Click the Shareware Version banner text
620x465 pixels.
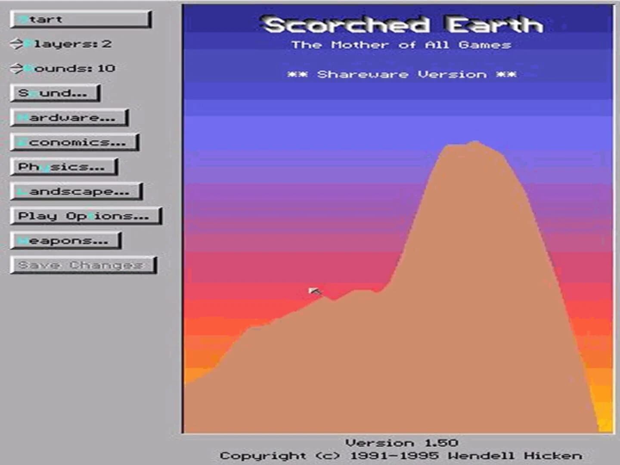point(403,74)
